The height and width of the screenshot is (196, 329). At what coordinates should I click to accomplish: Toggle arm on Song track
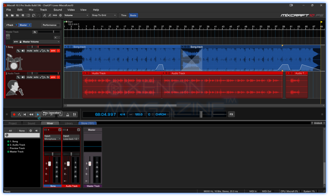(53, 51)
